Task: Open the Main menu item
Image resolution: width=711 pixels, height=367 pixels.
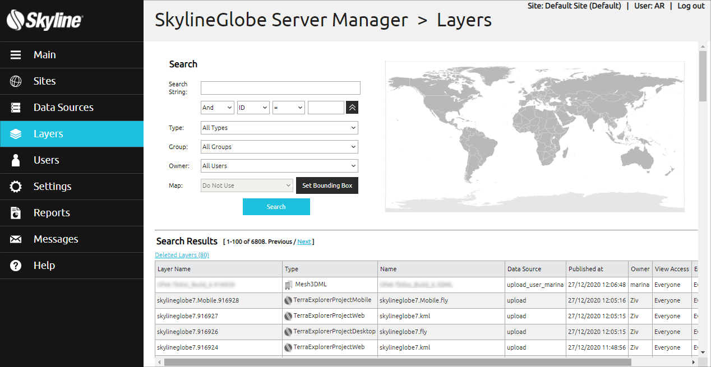Action: [72, 55]
